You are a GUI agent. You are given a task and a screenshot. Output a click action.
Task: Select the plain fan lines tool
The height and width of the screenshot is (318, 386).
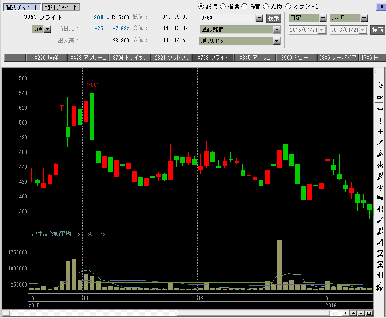[380, 154]
